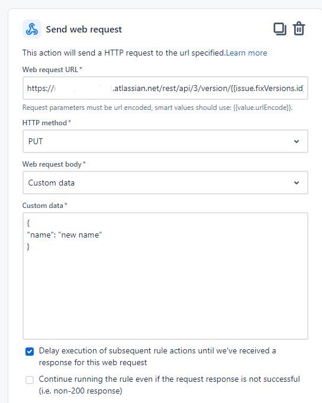Click the "name": "new name" line in body
Screen dimensions: 322x403
click(65, 235)
